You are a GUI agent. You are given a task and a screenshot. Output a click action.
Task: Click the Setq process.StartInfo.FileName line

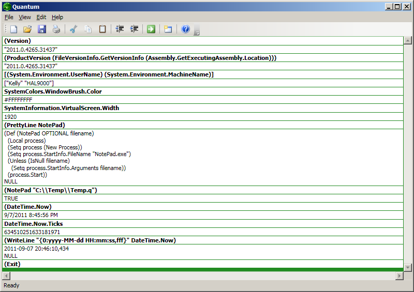point(69,154)
